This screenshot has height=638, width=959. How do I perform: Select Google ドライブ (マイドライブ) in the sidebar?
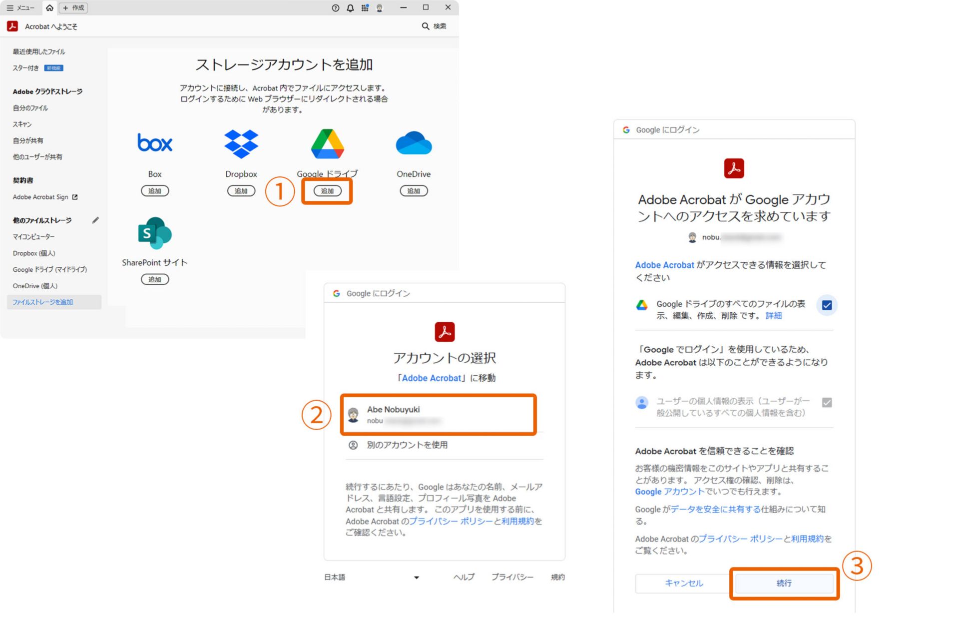tap(50, 269)
